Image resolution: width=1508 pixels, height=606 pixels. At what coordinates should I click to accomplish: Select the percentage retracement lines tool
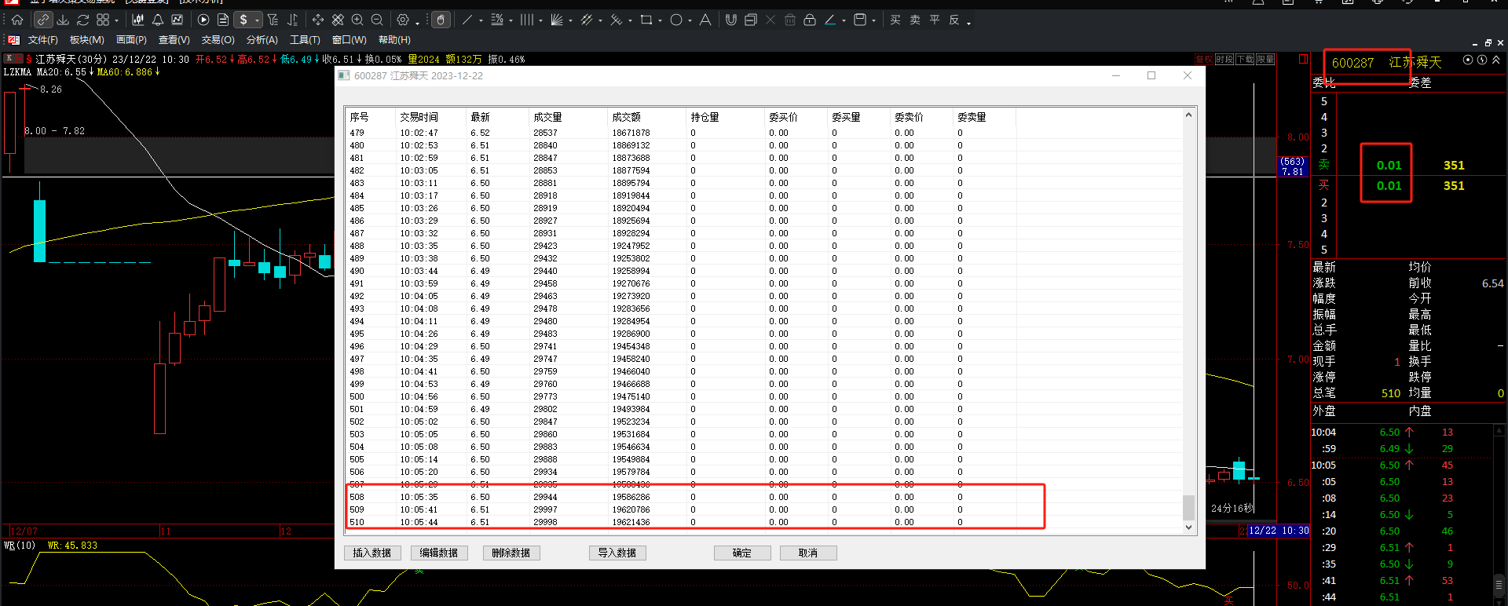click(x=497, y=20)
